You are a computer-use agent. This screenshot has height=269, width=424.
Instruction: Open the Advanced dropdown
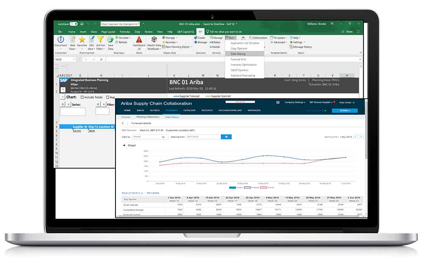tap(279, 42)
